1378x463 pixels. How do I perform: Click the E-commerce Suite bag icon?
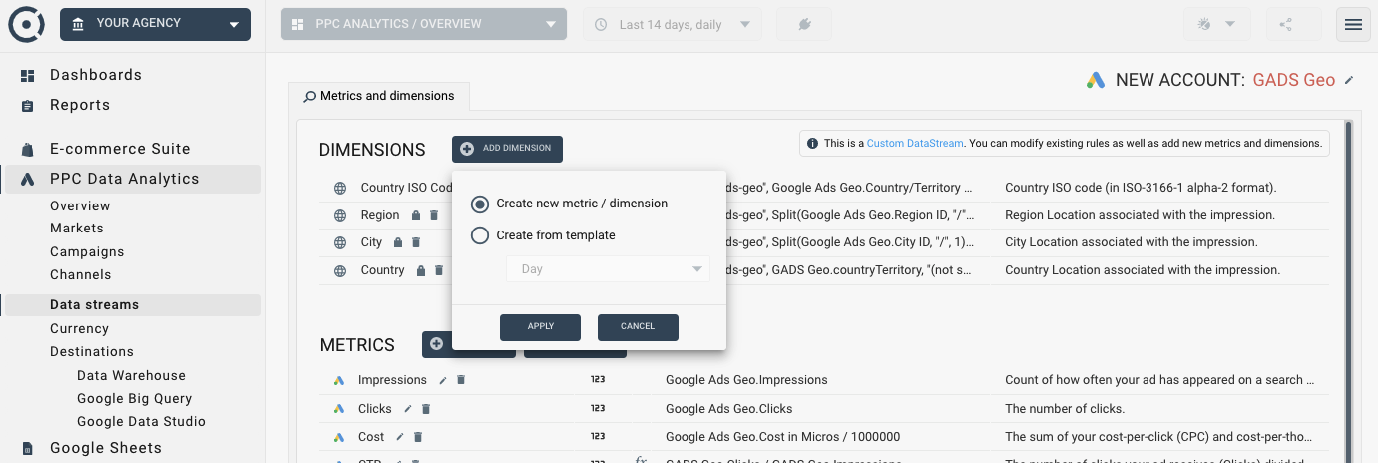tap(28, 149)
